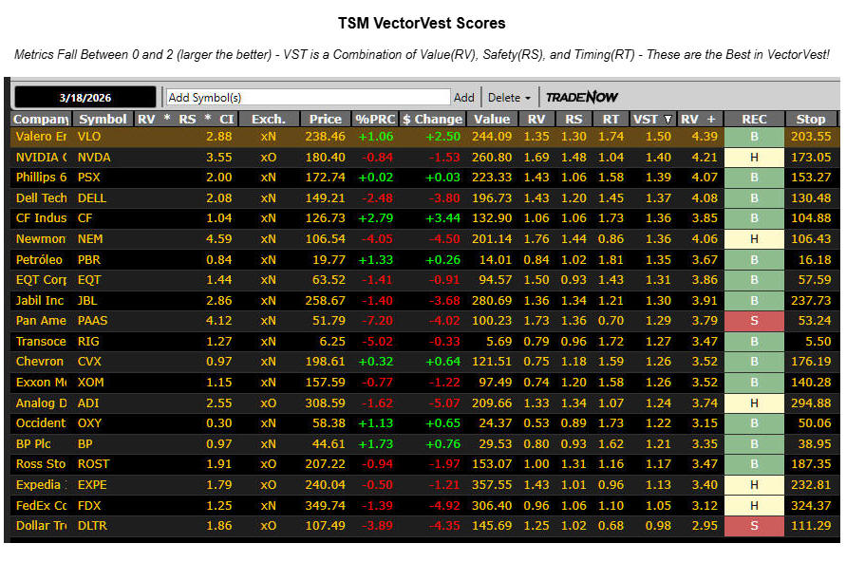Click the TradeNow logo button
This screenshot has width=865, height=562.
582,97
